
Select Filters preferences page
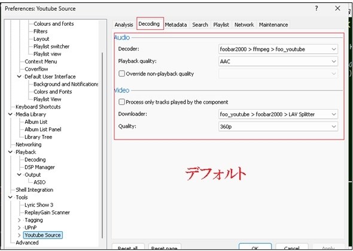[x=41, y=31]
